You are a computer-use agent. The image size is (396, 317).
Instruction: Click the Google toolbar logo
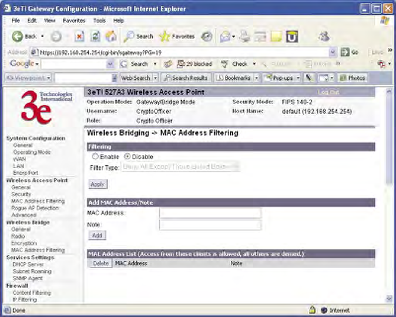coord(22,64)
